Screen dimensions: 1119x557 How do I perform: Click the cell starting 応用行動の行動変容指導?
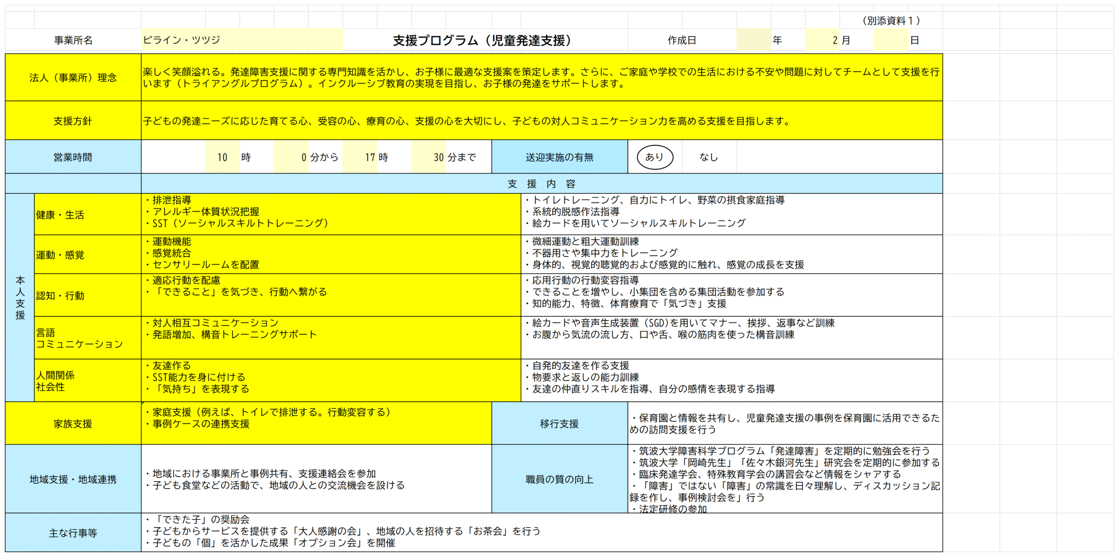pyautogui.click(x=732, y=295)
